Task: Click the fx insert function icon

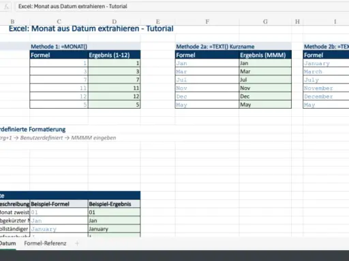Action: pos(6,7)
